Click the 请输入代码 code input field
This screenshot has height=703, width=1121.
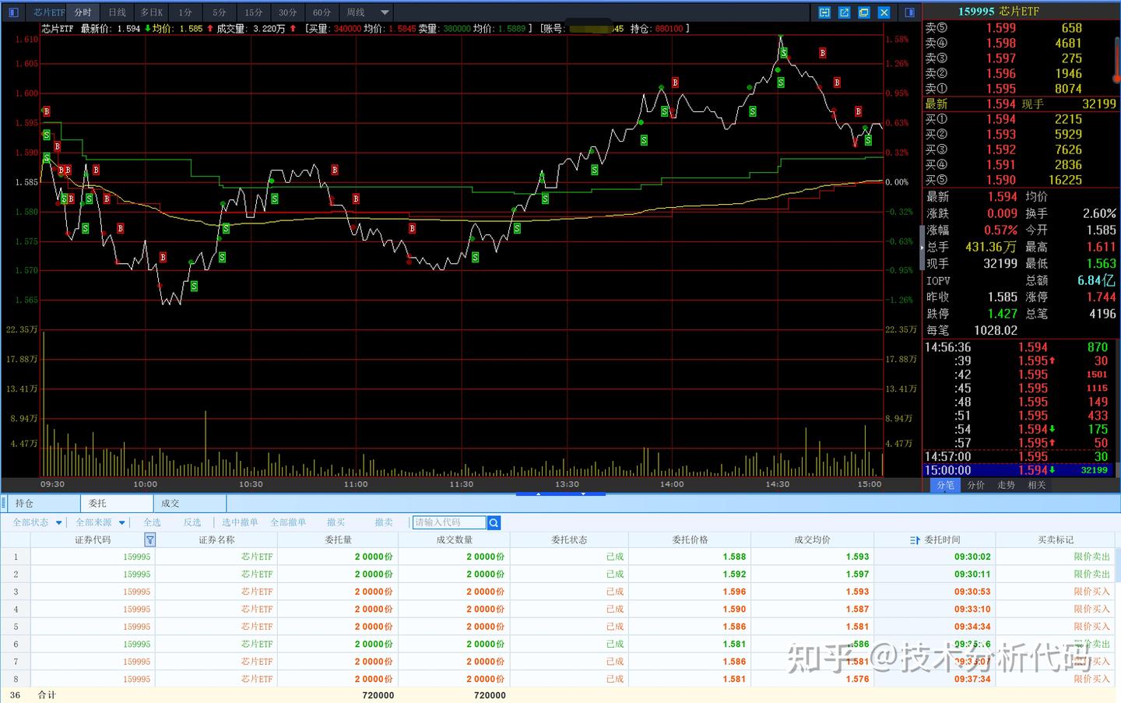449,522
